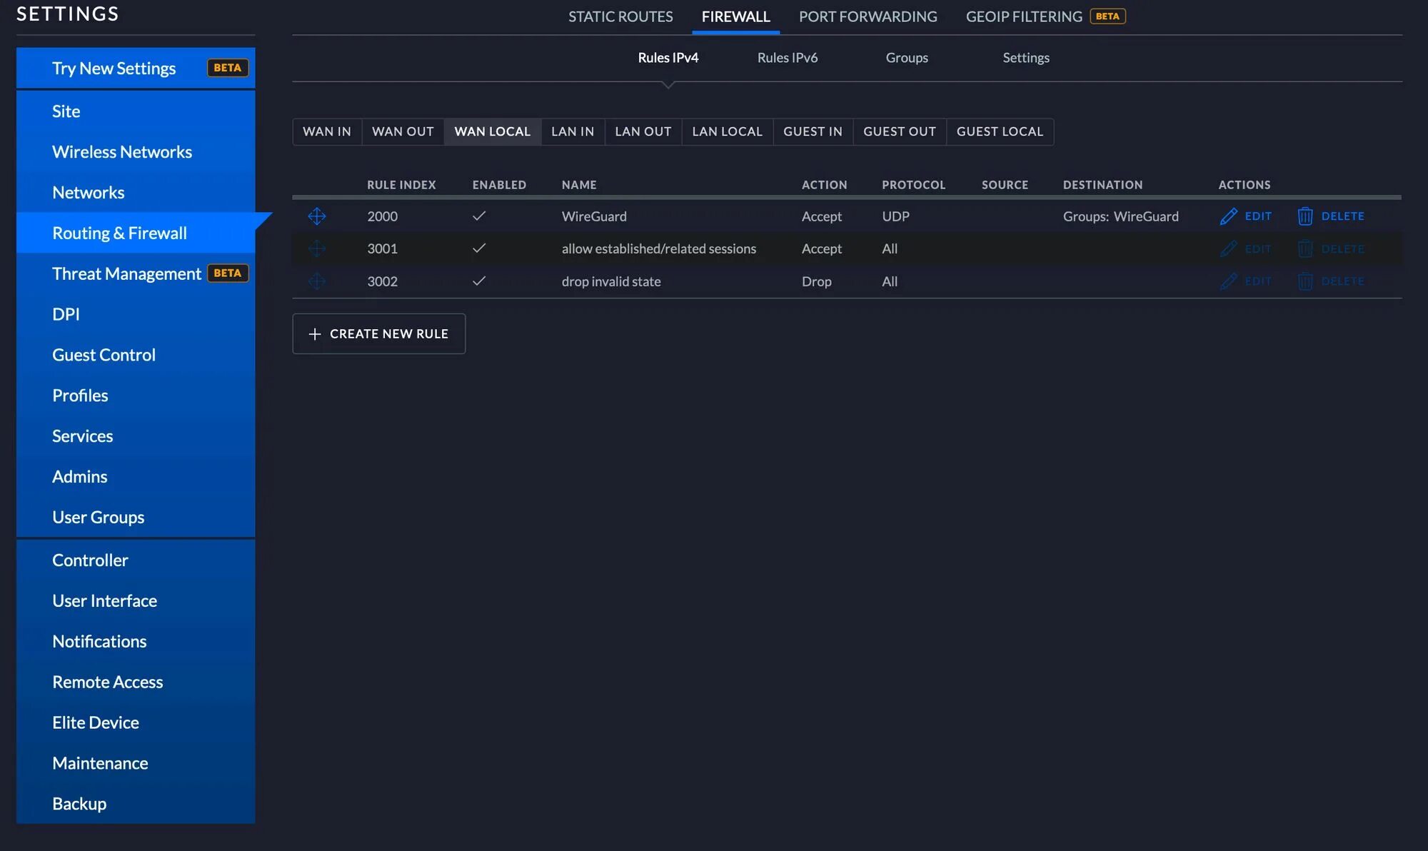The image size is (1428, 851).
Task: Switch to Rules IPv6 tab
Action: 788,56
